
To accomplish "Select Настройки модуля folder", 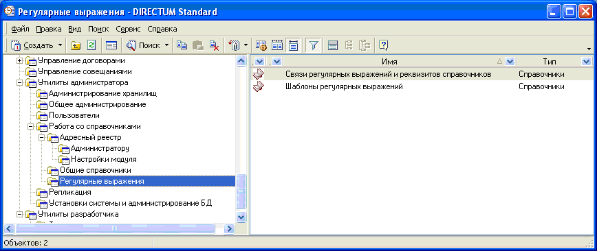I will pos(104,160).
